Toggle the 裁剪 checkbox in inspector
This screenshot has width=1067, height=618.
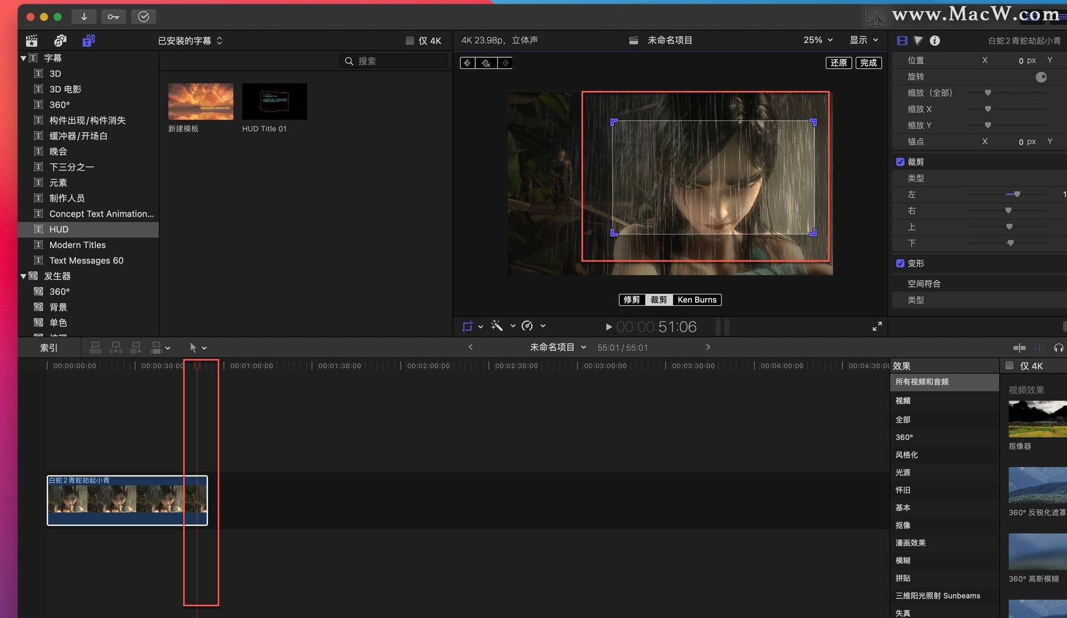click(x=900, y=162)
